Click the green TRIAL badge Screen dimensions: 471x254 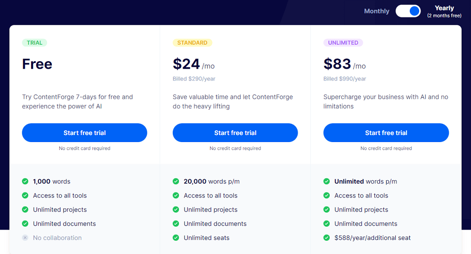(34, 43)
